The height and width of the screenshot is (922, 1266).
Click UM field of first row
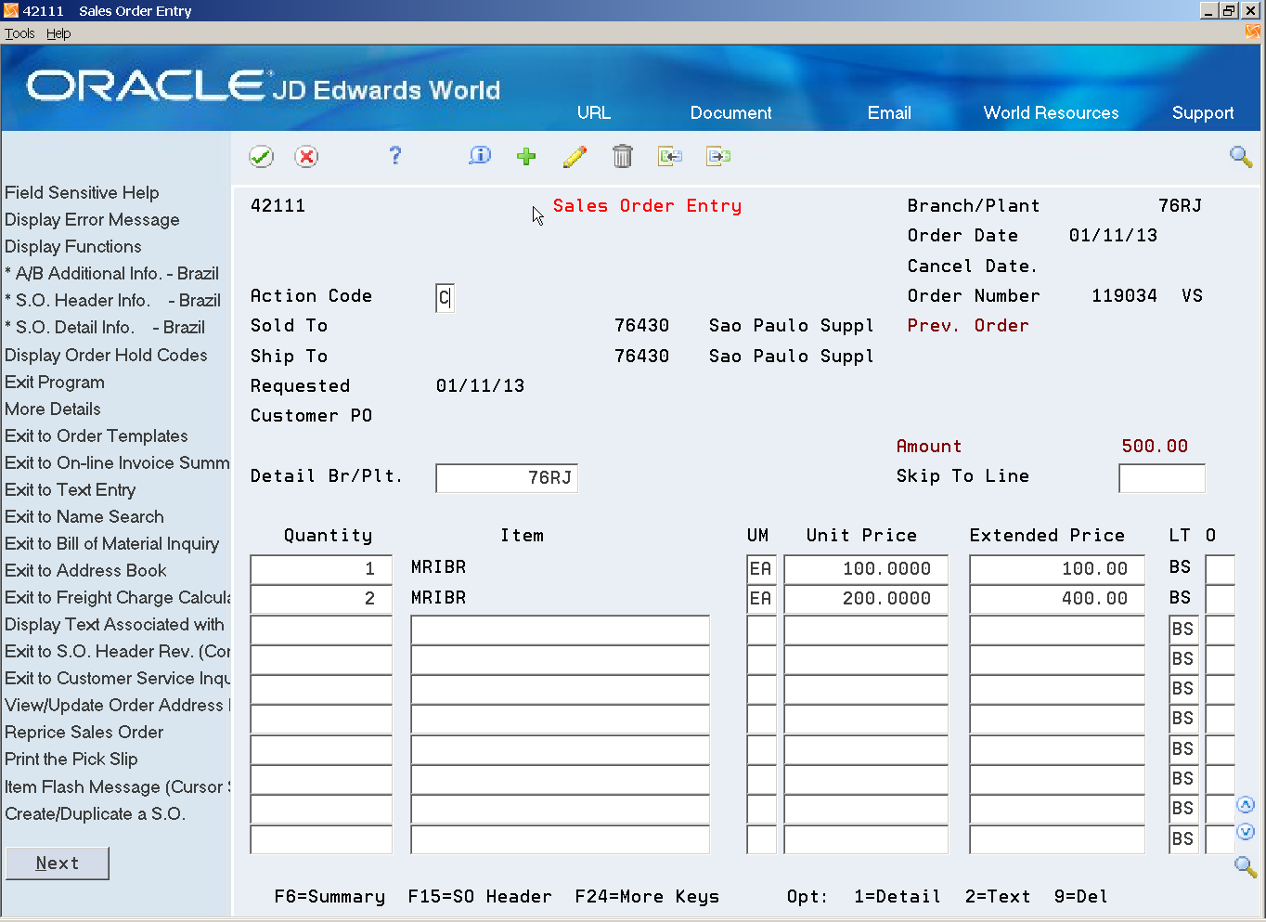(761, 569)
